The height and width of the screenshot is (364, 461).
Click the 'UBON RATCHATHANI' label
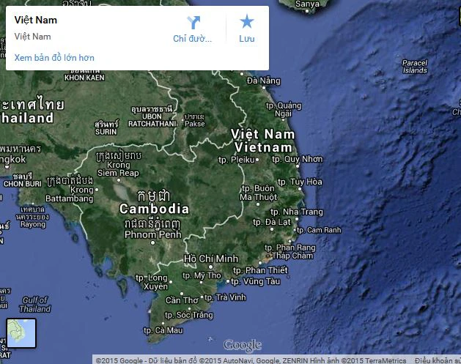pyautogui.click(x=152, y=120)
